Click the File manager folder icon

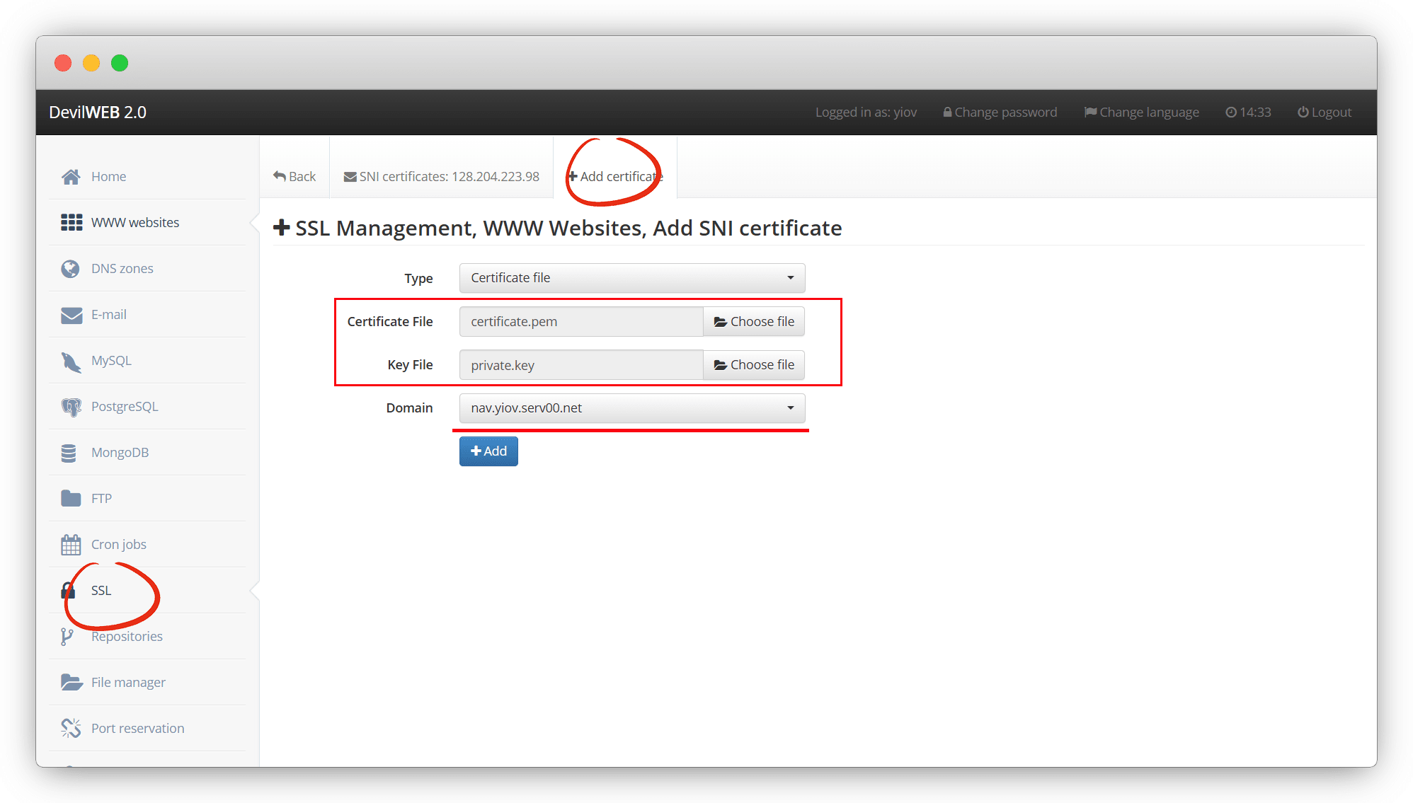pos(71,682)
